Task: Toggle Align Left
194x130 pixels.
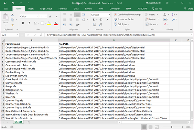Action: tap(65, 20)
